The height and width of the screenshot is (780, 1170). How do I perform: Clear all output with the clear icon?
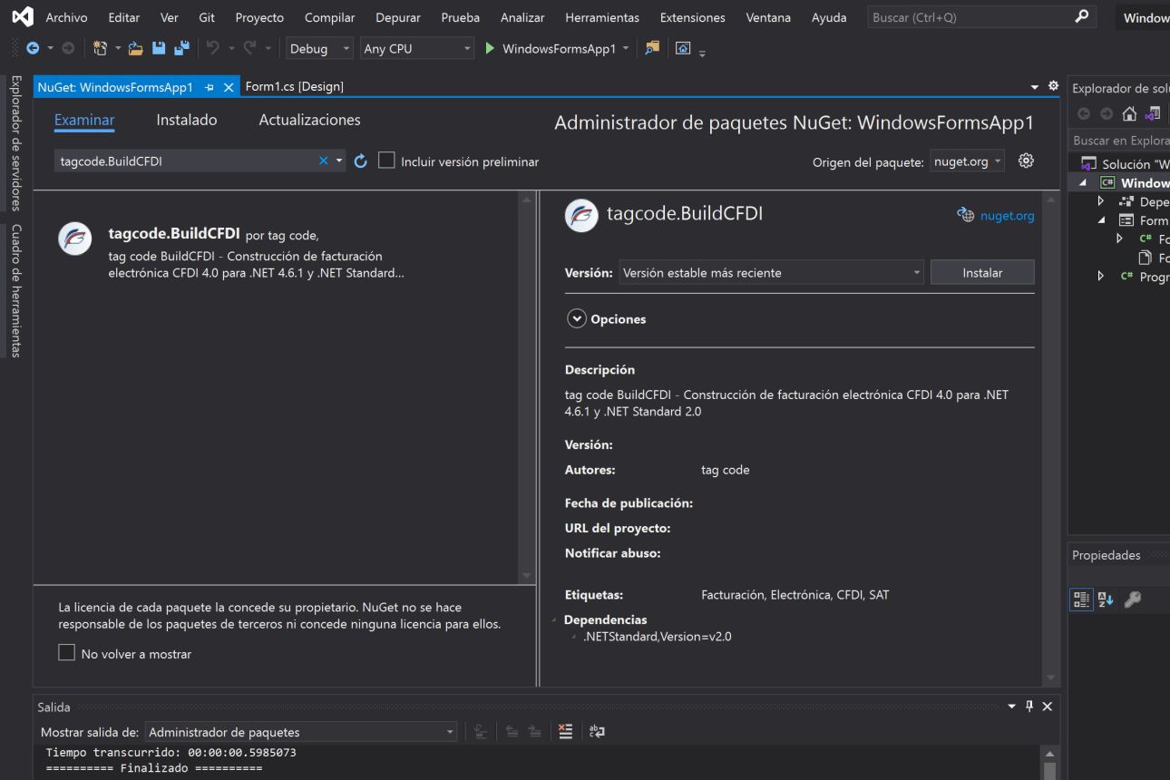(566, 731)
